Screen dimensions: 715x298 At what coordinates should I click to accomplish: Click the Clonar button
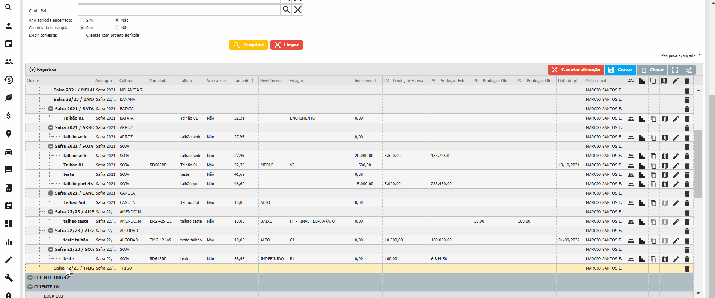pyautogui.click(x=652, y=70)
